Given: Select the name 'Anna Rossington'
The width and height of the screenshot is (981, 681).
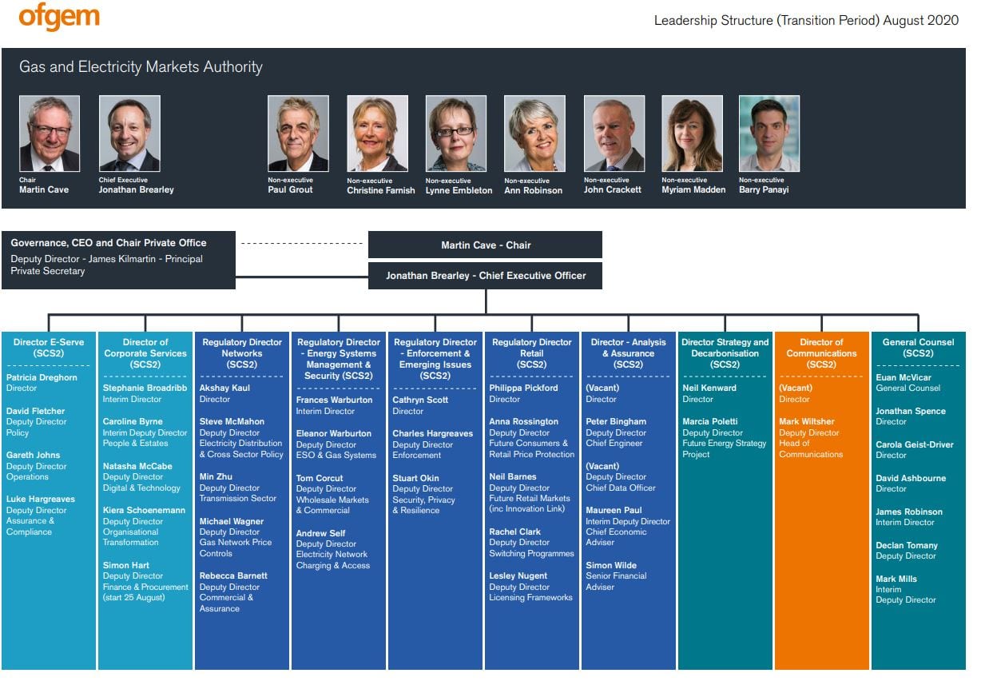Looking at the screenshot, I should click(x=524, y=422).
